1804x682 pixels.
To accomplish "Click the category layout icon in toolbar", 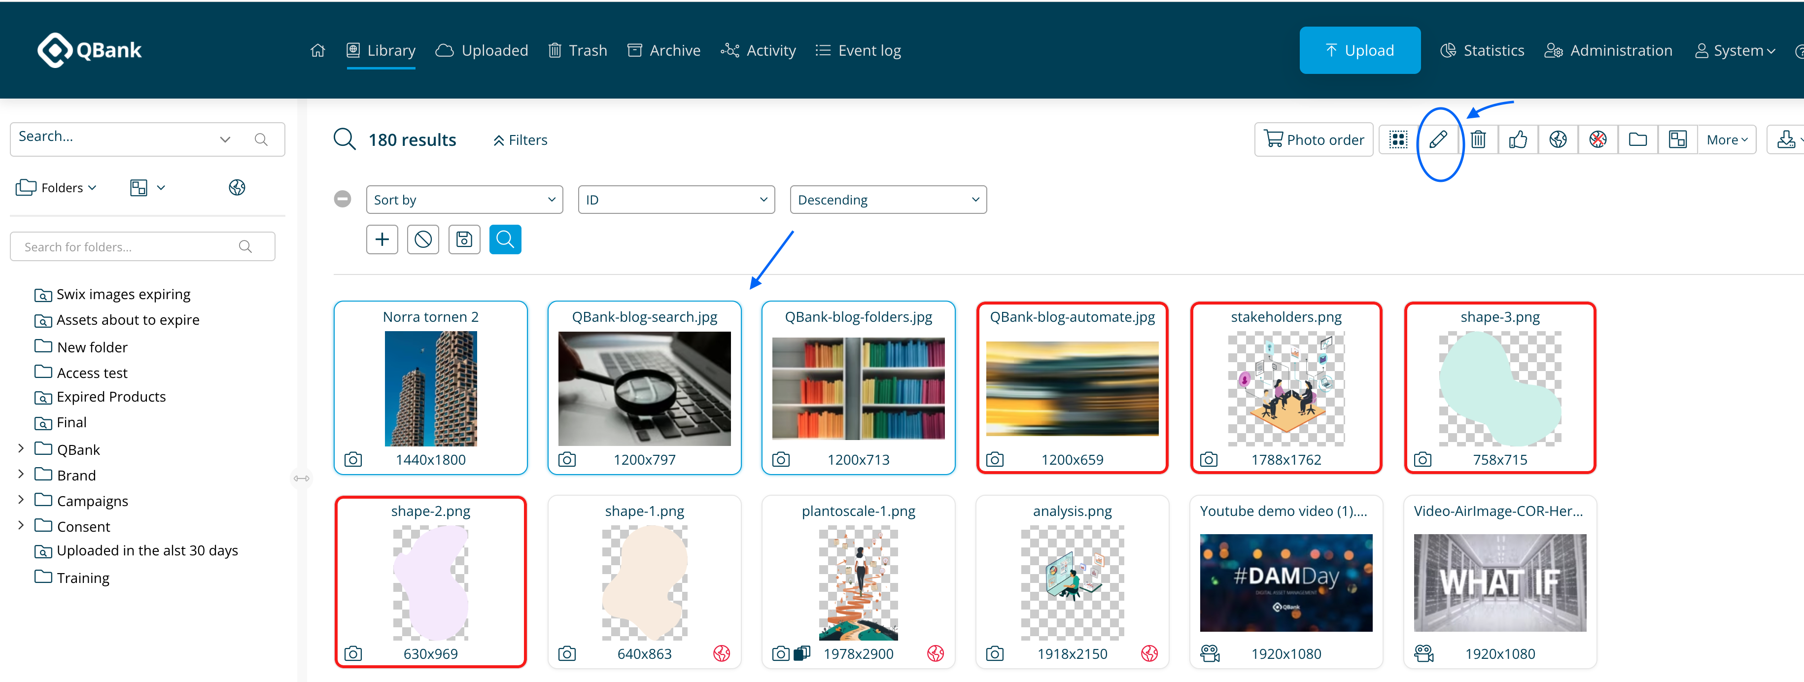I will 1678,139.
